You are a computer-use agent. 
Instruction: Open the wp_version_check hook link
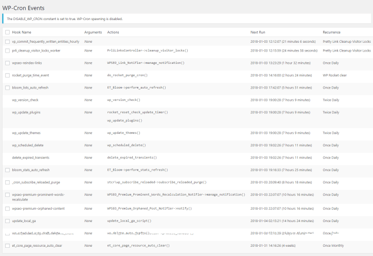tap(25, 100)
